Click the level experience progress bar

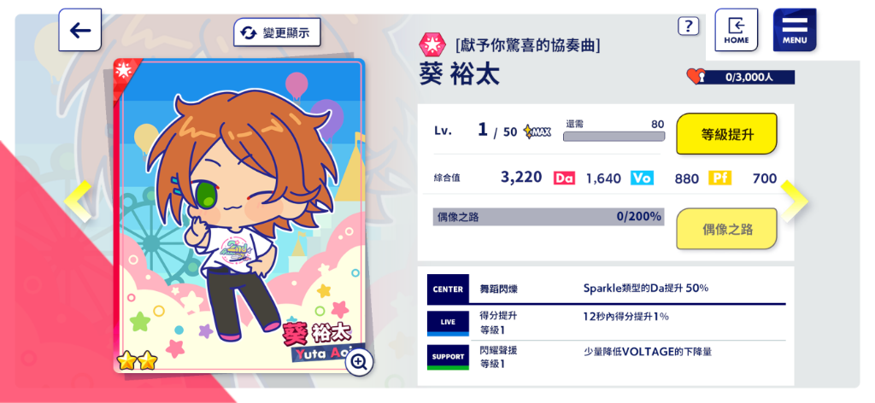pyautogui.click(x=614, y=136)
